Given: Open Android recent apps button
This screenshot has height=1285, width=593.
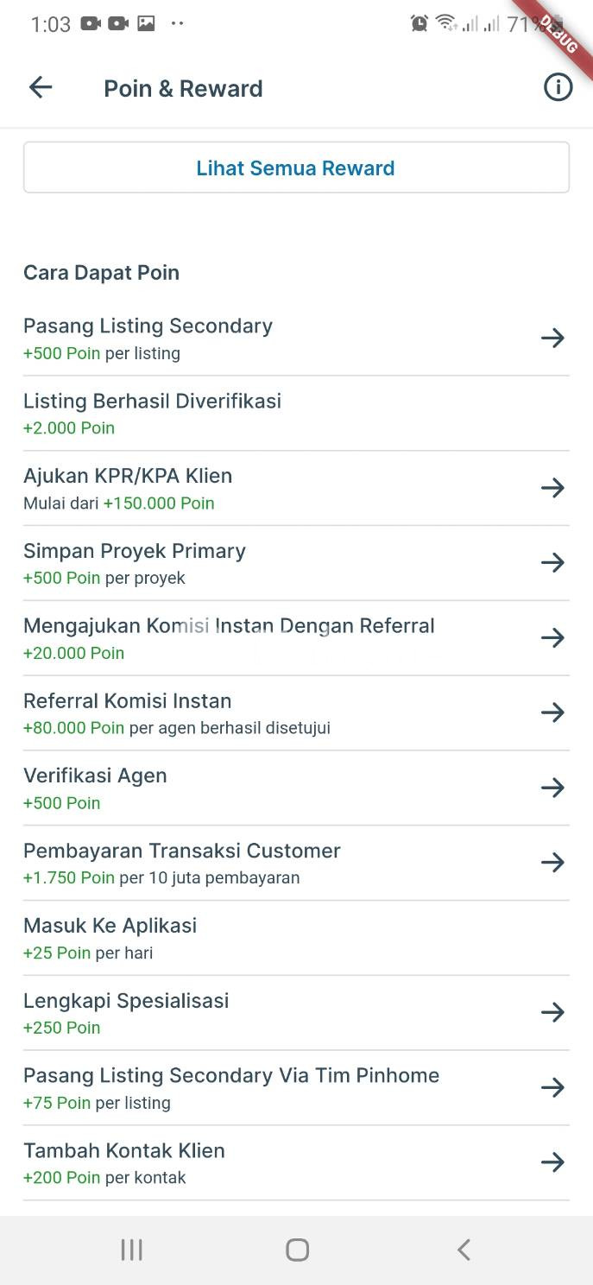Looking at the screenshot, I should pyautogui.click(x=131, y=1250).
